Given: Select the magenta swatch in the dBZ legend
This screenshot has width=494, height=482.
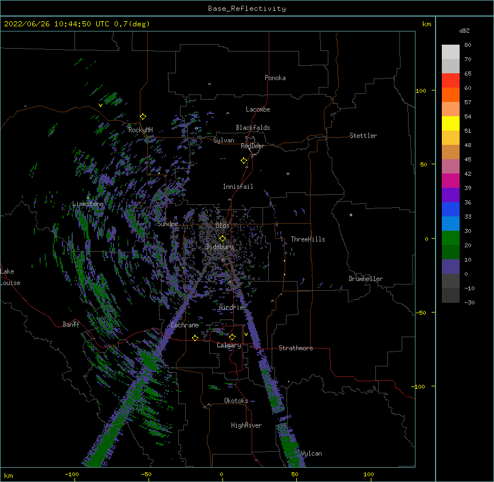Looking at the screenshot, I should click(450, 180).
